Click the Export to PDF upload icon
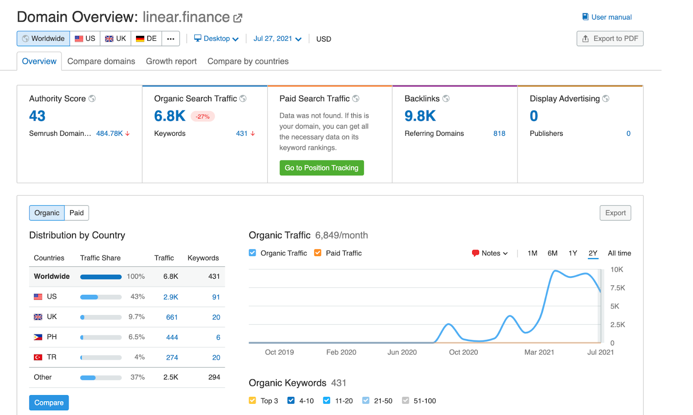Viewport: 693px width, 415px height. pos(586,39)
